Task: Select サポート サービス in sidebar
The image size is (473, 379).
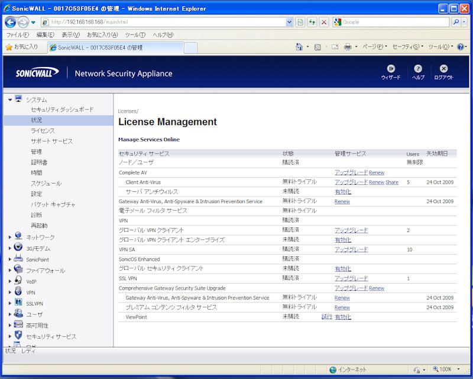Action: [x=51, y=141]
